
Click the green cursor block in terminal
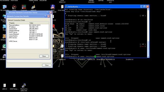[x=95, y=56]
